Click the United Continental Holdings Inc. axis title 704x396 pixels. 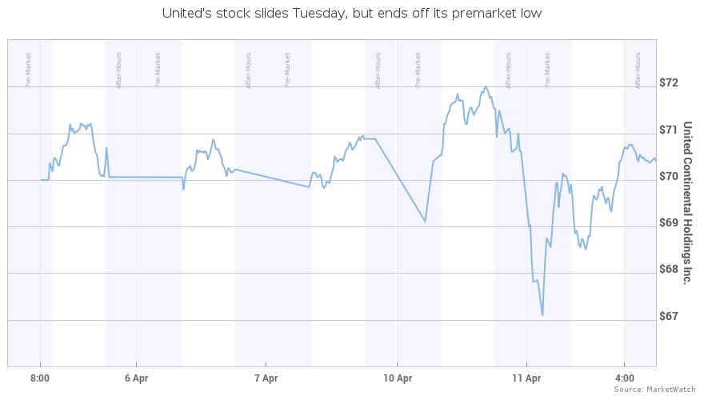tap(687, 202)
